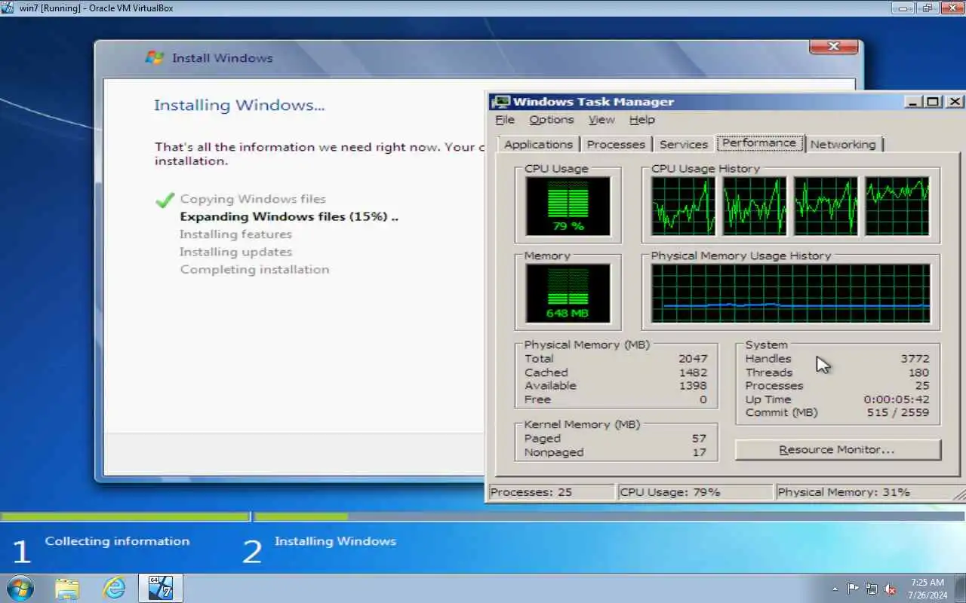Viewport: 966px width, 603px height.
Task: Open the Options menu in Task Manager
Action: (551, 120)
